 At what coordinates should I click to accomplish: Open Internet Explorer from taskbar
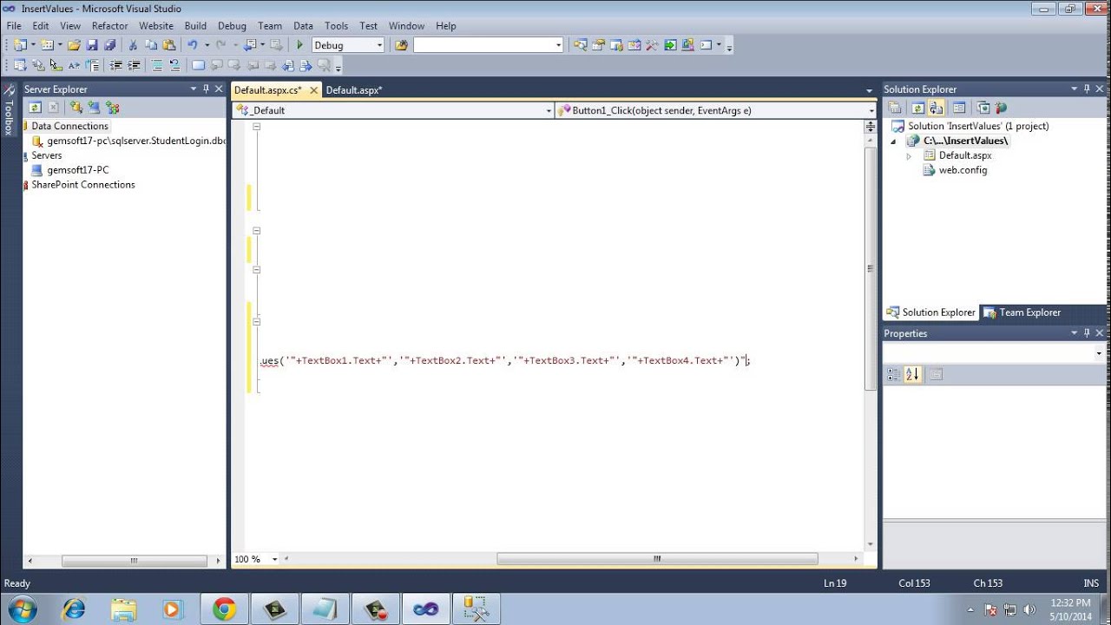[74, 609]
